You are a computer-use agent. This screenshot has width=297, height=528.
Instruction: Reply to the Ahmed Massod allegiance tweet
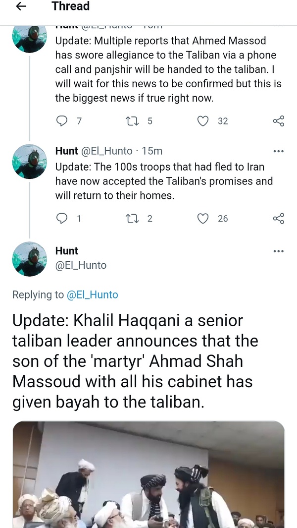tap(62, 121)
